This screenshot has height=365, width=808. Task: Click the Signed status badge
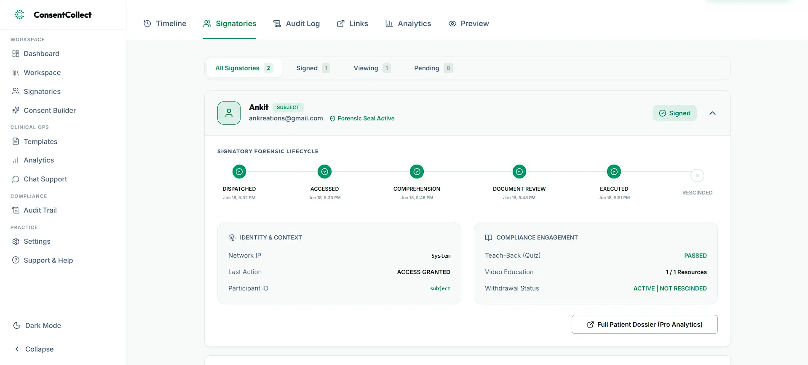pyautogui.click(x=674, y=113)
